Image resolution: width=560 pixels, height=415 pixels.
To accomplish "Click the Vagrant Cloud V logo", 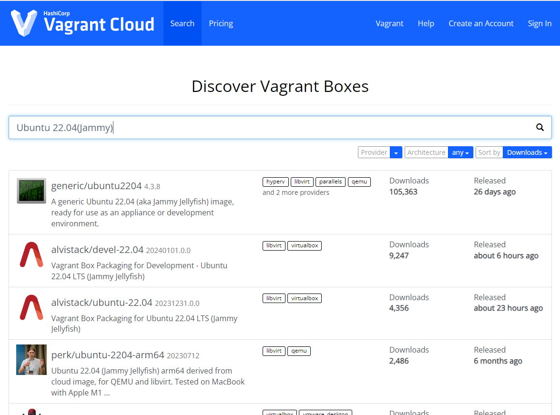I will point(24,23).
